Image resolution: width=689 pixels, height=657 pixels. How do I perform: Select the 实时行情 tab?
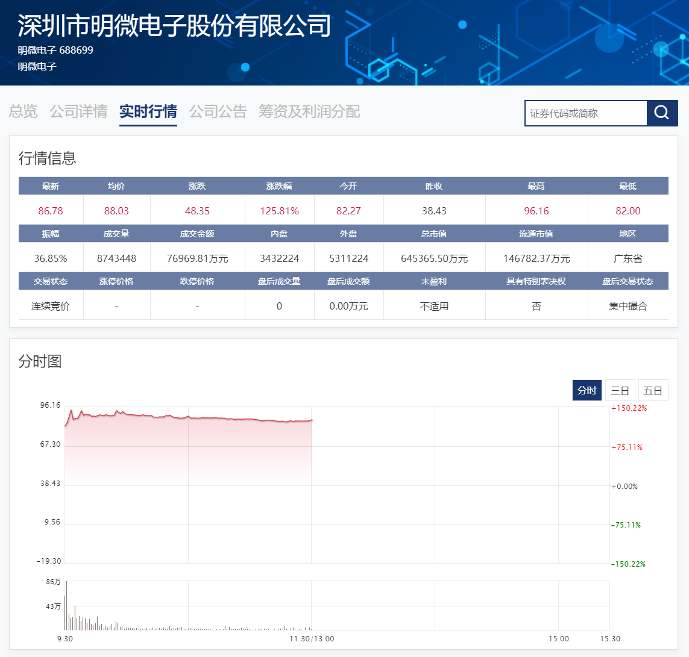(148, 111)
